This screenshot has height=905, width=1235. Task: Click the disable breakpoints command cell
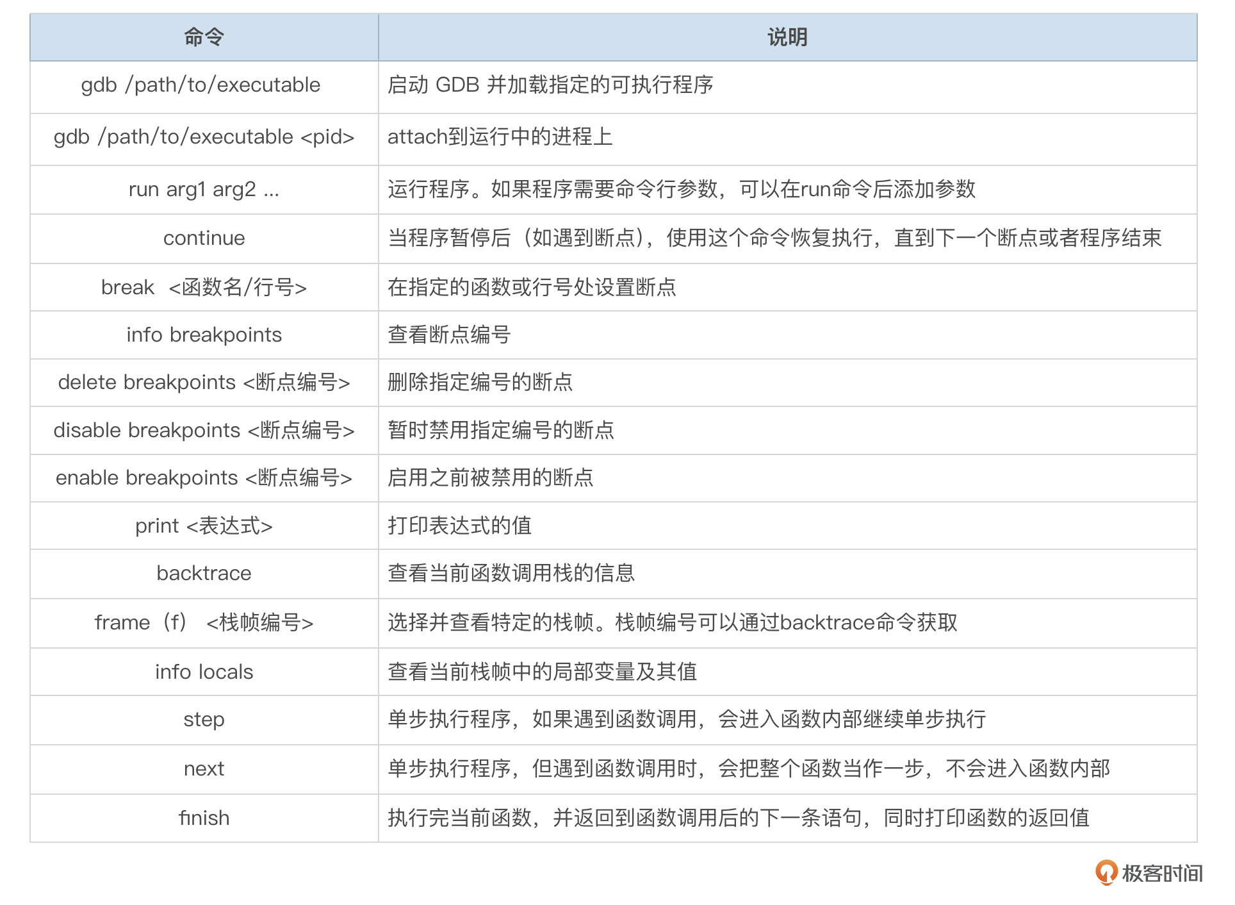click(204, 430)
